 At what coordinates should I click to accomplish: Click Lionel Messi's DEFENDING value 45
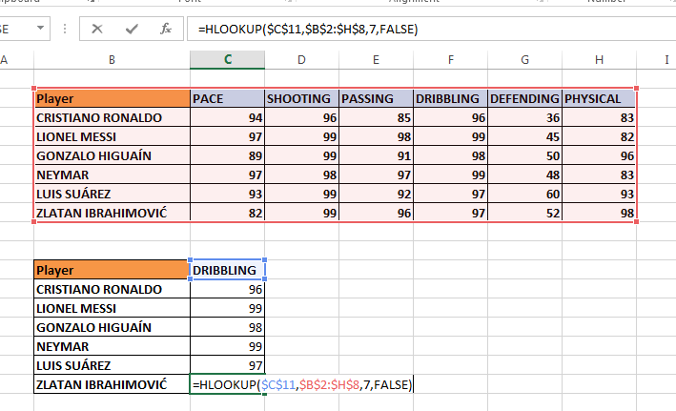coord(524,136)
